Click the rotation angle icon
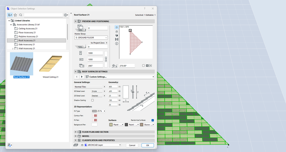This screenshot has width=286, height=152. [x=115, y=66]
